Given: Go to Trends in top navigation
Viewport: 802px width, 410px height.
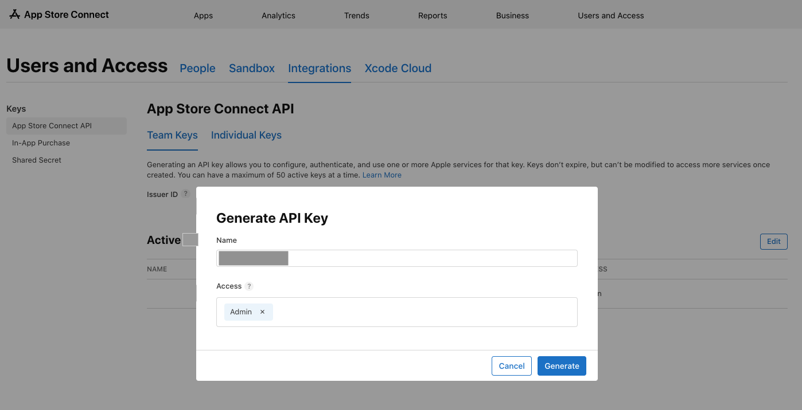Looking at the screenshot, I should pyautogui.click(x=357, y=15).
